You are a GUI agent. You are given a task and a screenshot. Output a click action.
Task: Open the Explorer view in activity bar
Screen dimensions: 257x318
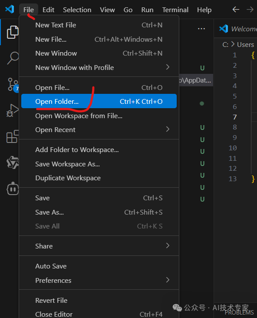pyautogui.click(x=13, y=32)
